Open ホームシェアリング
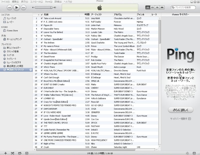200x155 pixels. [x=14, y=39]
